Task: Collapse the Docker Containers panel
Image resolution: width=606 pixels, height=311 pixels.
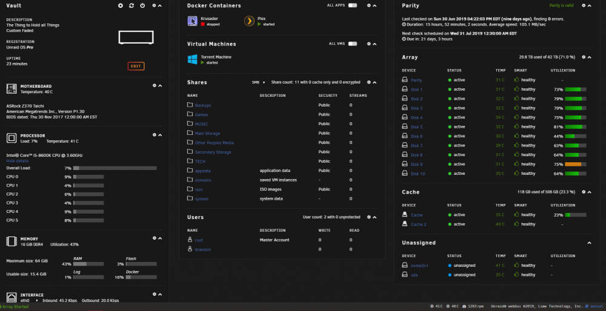Action: click(x=375, y=6)
